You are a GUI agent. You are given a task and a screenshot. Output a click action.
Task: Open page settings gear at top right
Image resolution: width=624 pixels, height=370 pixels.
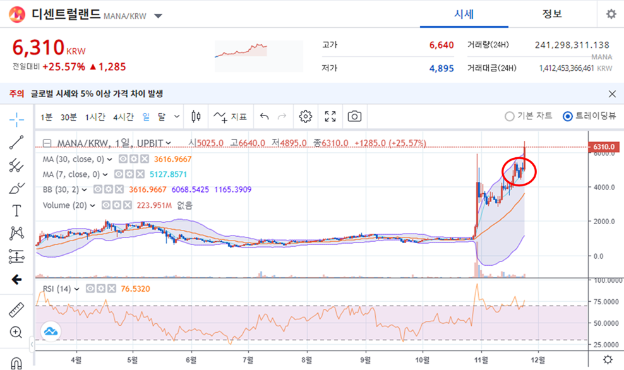pos(611,15)
